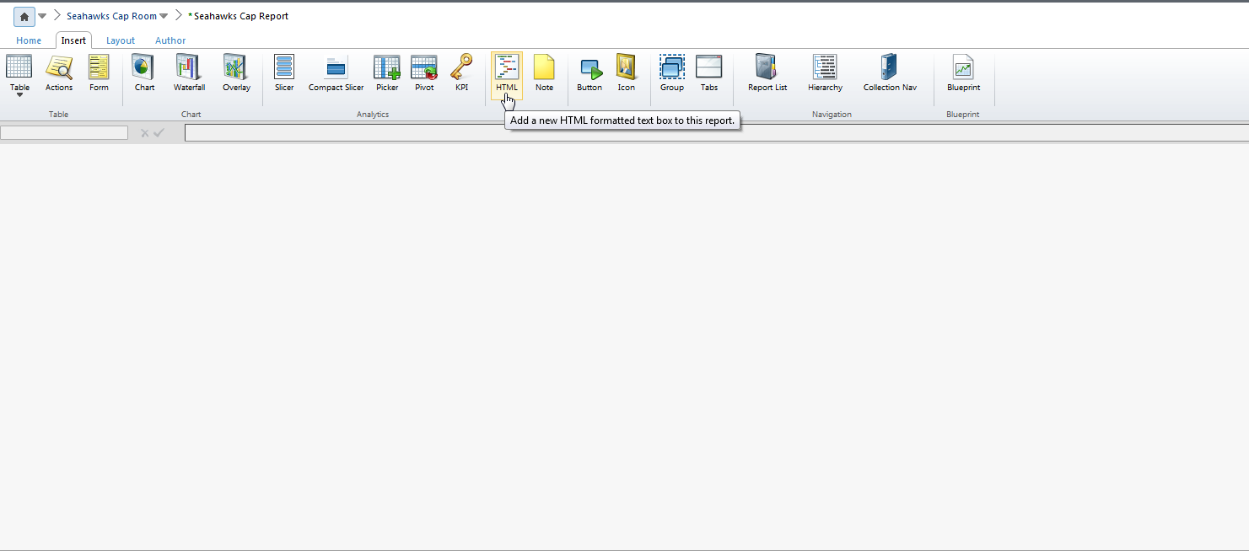1249x551 pixels.
Task: Insert a Blueprint
Action: (x=963, y=74)
